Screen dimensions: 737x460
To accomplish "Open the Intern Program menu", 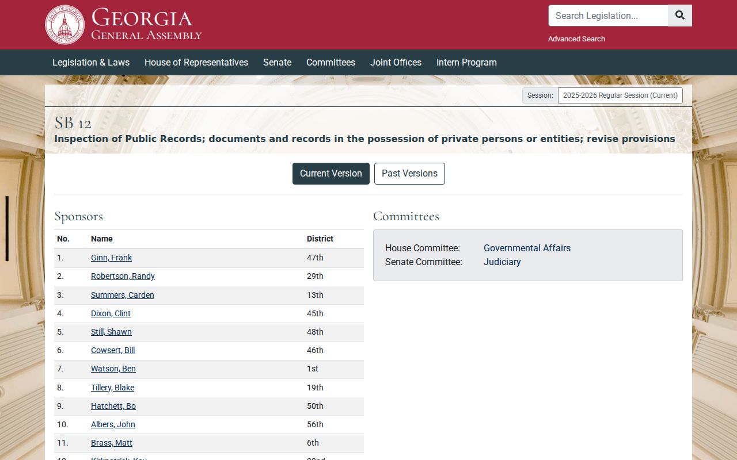I will point(466,62).
